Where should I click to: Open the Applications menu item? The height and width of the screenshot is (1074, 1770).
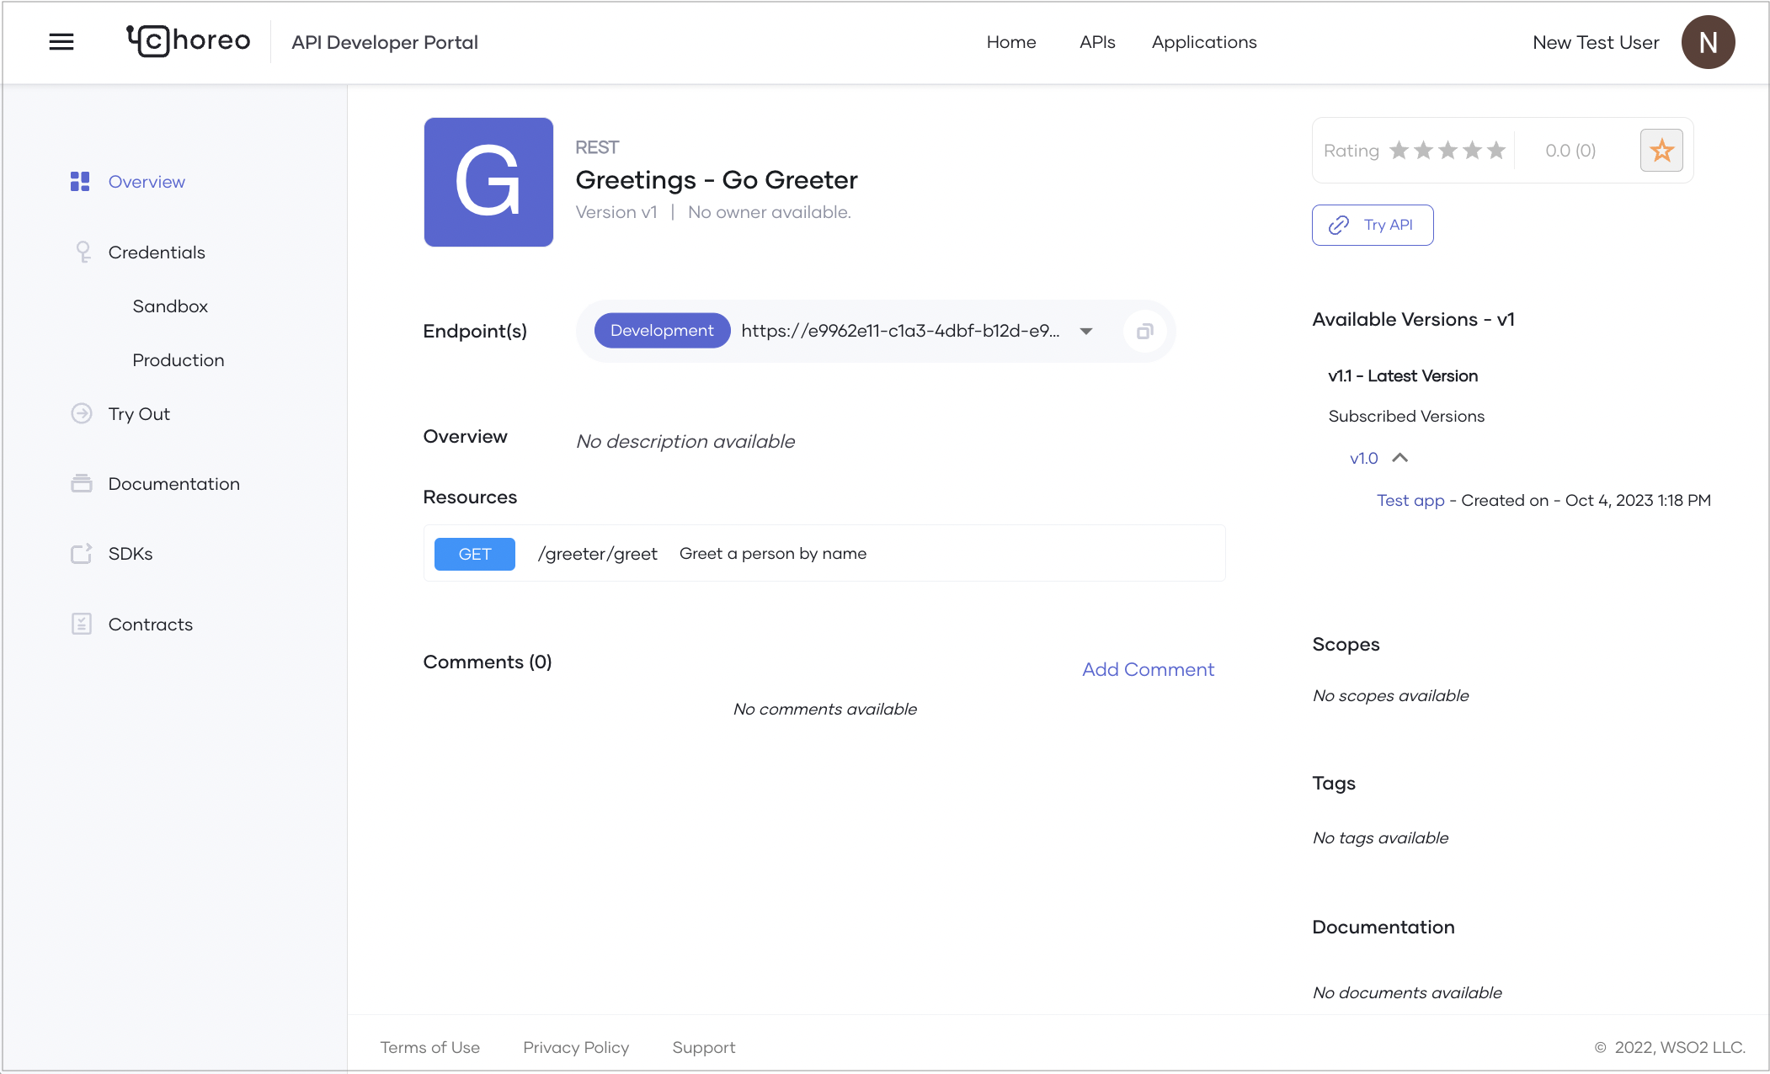pyautogui.click(x=1203, y=42)
